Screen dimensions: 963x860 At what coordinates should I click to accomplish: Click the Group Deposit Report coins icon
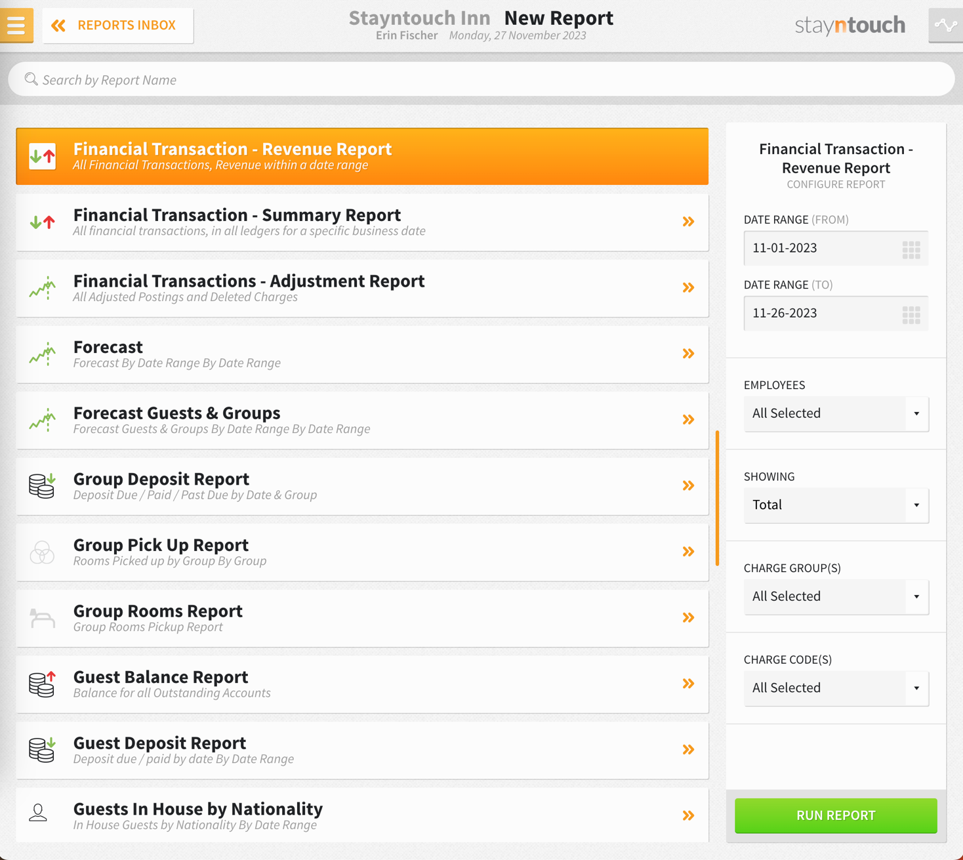43,486
